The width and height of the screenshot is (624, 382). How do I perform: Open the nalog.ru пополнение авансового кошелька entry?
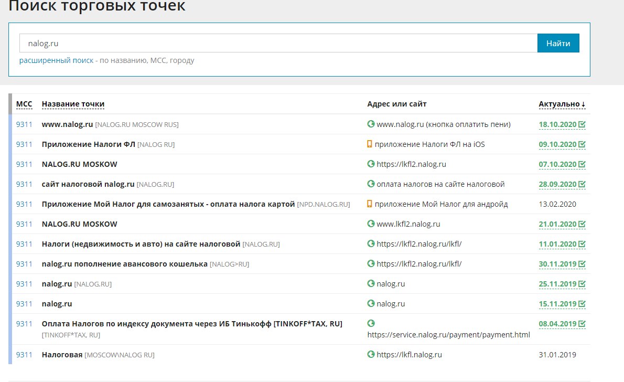click(125, 264)
